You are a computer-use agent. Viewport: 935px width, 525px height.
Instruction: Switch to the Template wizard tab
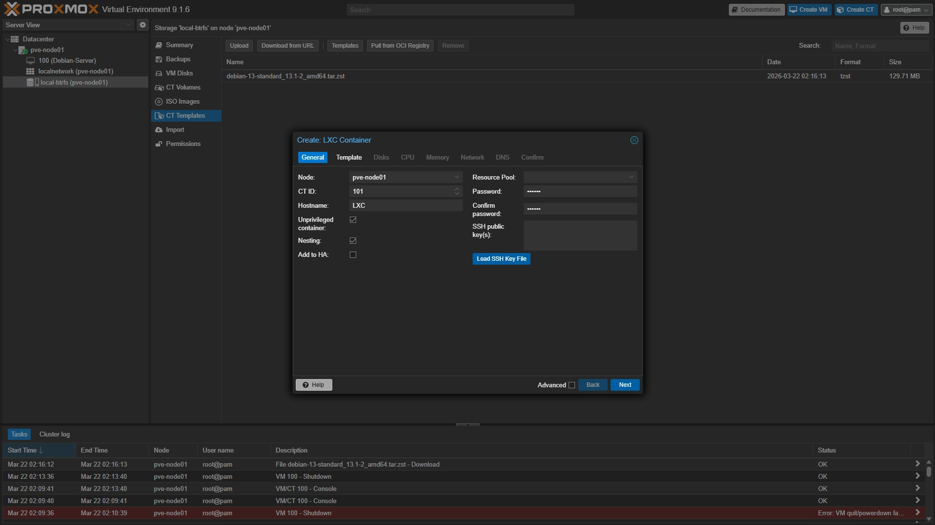click(349, 158)
